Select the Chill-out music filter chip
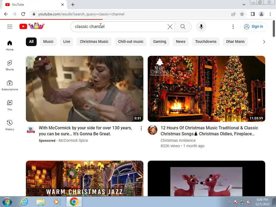 coord(131,42)
